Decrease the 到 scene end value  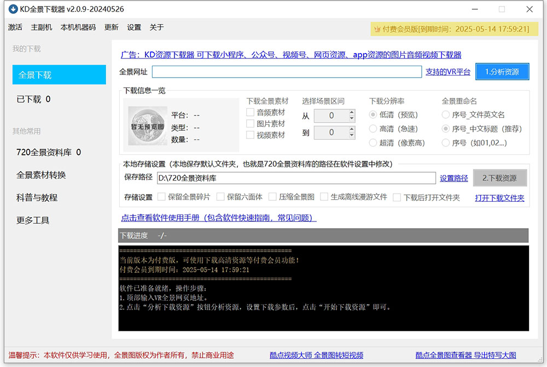[x=351, y=136]
